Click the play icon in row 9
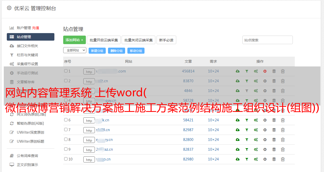Viewport: 324px width, 172px height. pos(265,149)
